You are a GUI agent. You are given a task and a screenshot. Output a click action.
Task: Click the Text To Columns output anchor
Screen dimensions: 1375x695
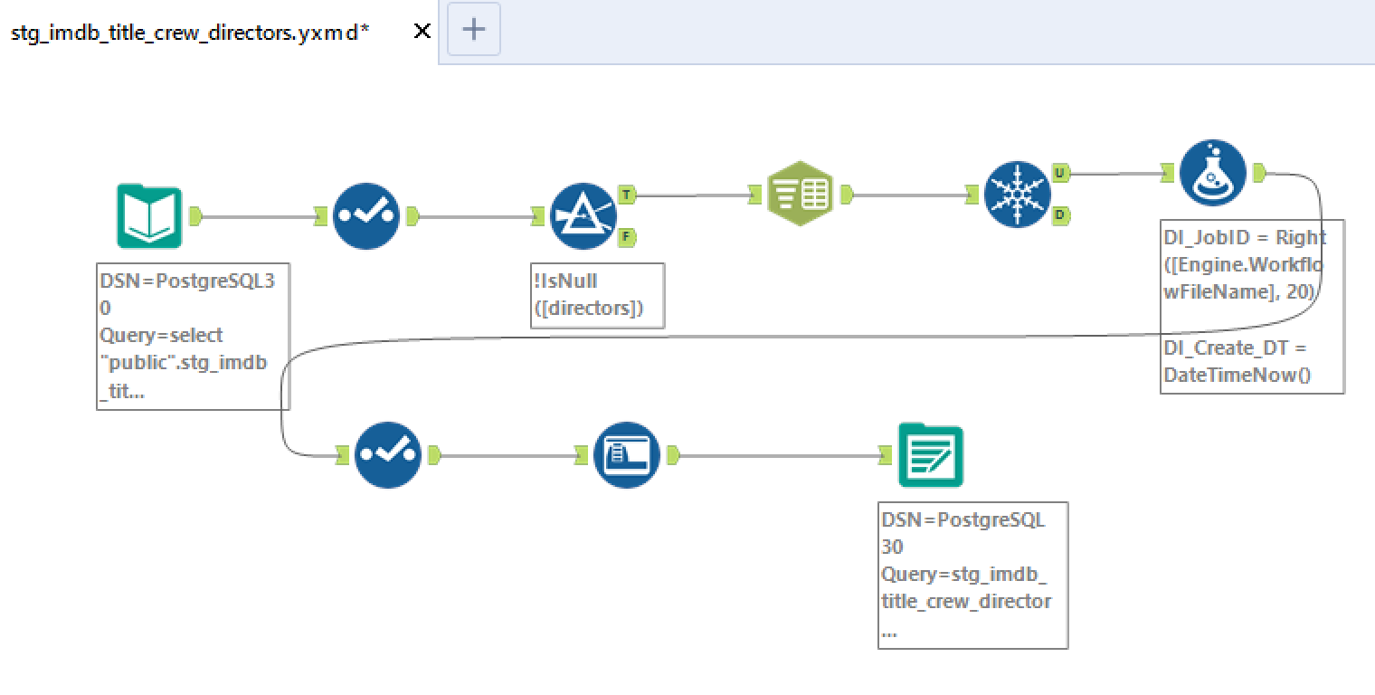(x=846, y=194)
